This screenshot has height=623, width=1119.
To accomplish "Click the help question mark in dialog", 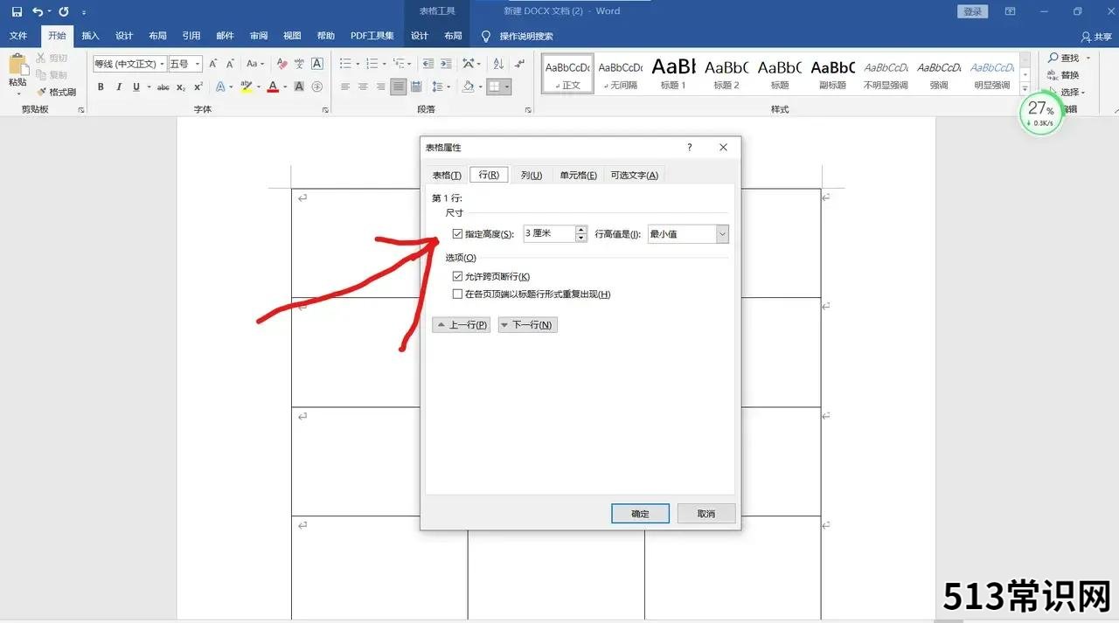I will tap(689, 148).
